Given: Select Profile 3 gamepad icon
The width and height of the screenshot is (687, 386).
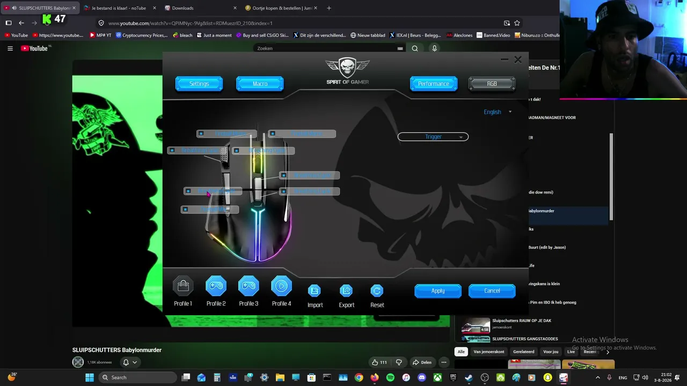Looking at the screenshot, I should point(249,286).
